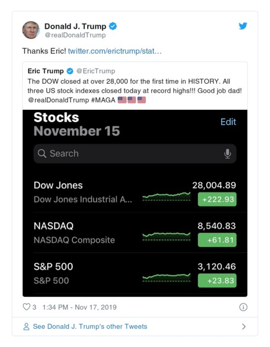Like the tweet with the heart icon
The width and height of the screenshot is (270, 347).
[x=26, y=307]
